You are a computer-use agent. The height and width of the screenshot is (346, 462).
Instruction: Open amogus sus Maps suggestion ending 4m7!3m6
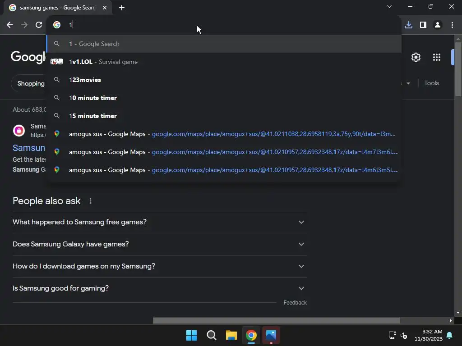pyautogui.click(x=224, y=152)
